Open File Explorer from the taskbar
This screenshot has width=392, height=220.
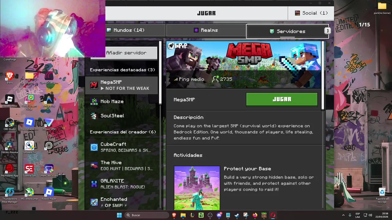point(183,215)
